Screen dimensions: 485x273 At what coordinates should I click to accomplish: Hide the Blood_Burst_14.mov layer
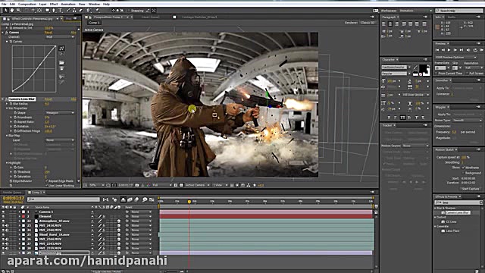tap(3, 234)
